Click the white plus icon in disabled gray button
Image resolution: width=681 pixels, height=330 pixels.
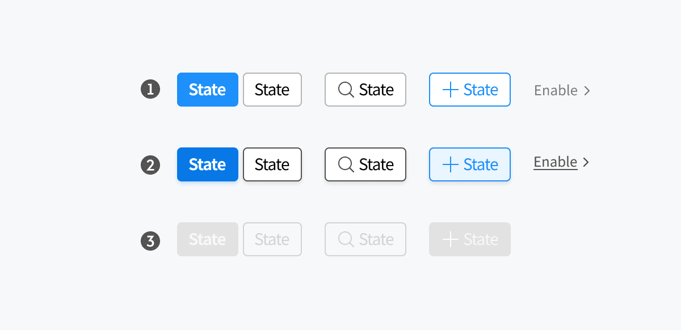tap(450, 239)
